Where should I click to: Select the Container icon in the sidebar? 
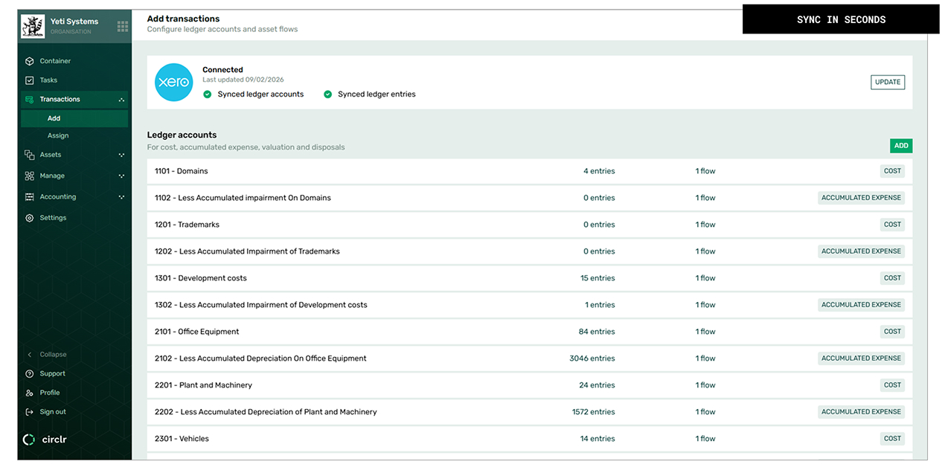[x=28, y=61]
